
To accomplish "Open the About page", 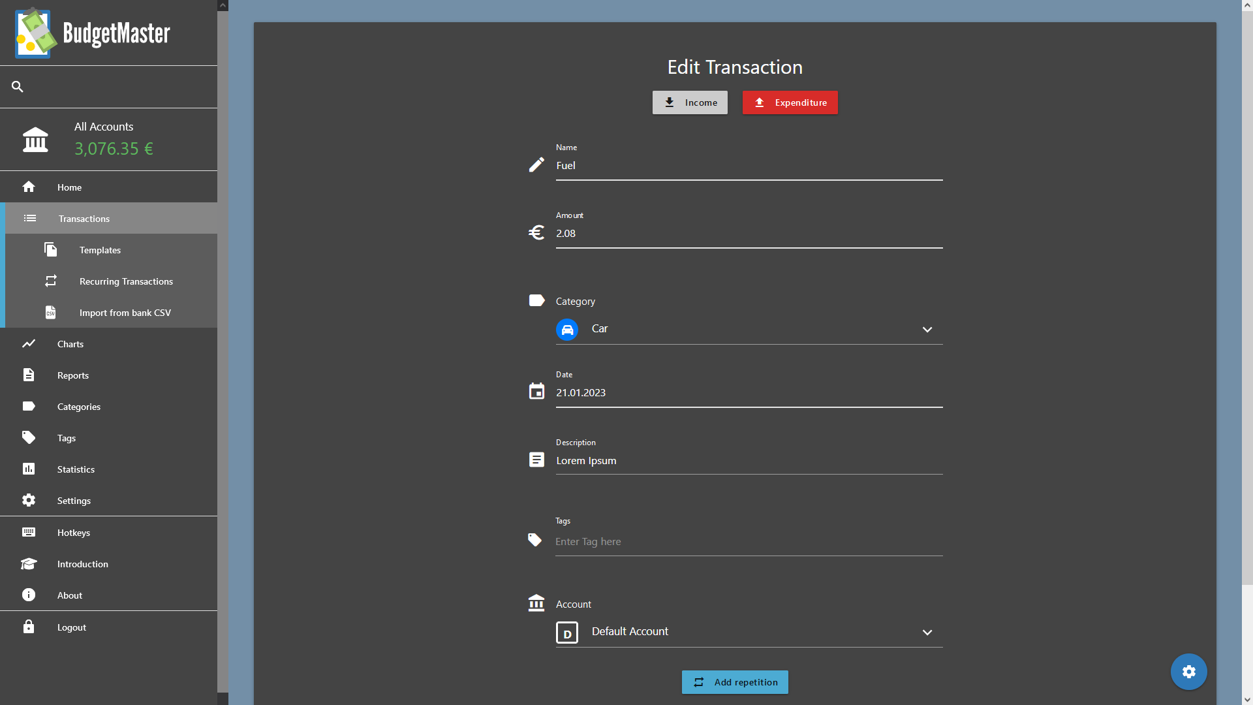I will 108,595.
